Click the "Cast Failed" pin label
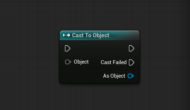190x110 pixels. 114,62
